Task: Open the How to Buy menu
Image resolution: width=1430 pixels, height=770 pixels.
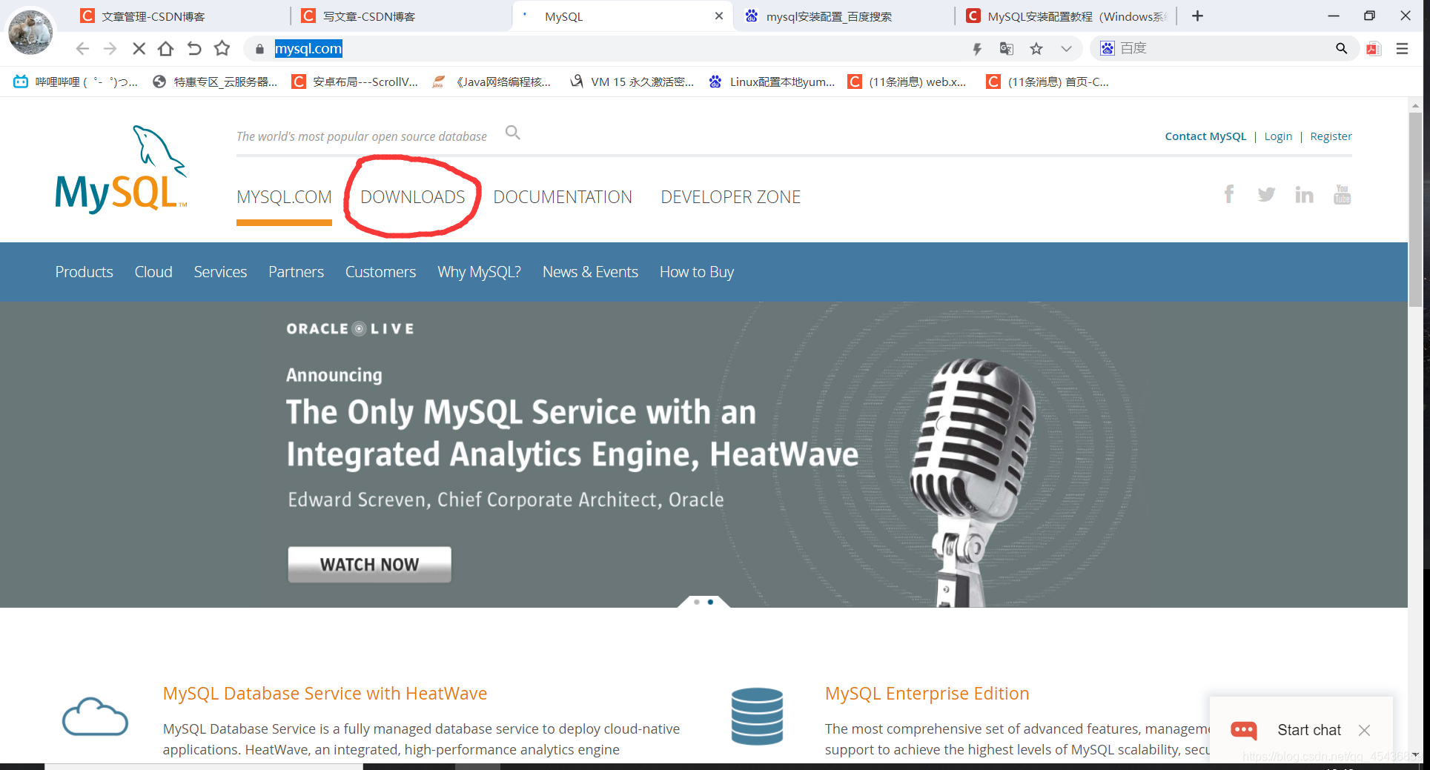Action: 697,272
